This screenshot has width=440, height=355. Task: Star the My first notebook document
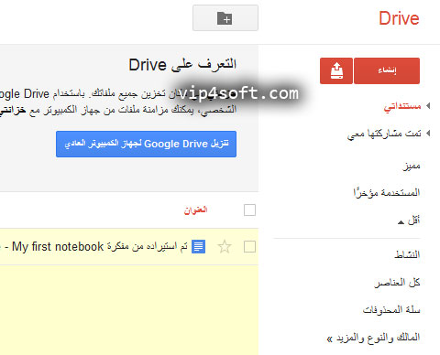[x=225, y=246]
